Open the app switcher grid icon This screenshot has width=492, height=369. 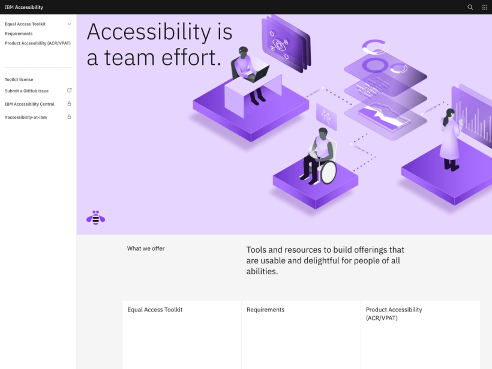(x=484, y=7)
